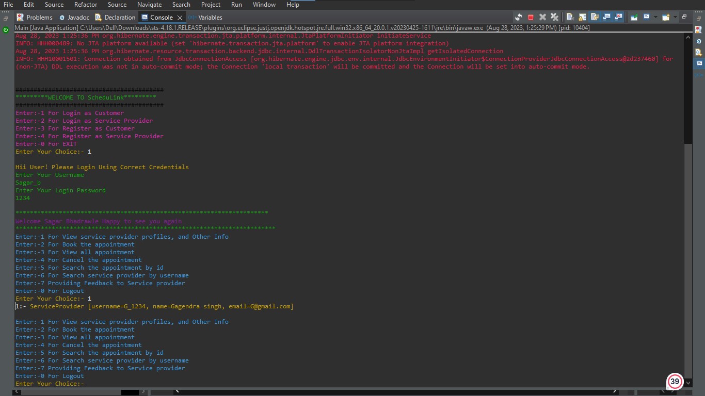Toggle Scroll Lock on the console
The image size is (705, 396).
click(582, 17)
